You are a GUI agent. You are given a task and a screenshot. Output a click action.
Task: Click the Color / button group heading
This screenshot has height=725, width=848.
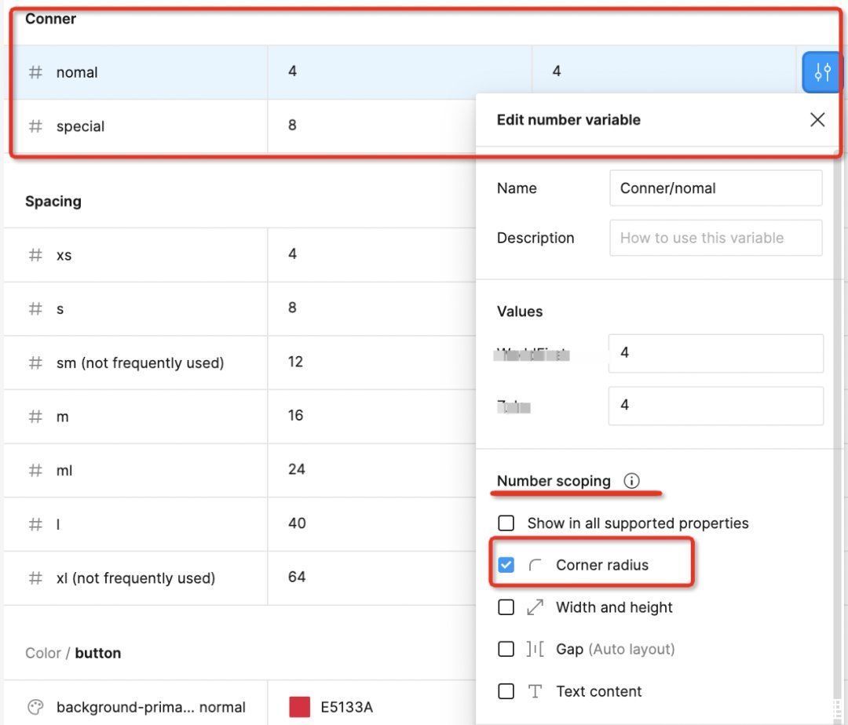click(x=73, y=653)
